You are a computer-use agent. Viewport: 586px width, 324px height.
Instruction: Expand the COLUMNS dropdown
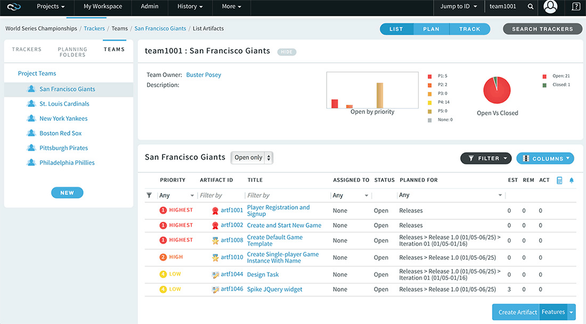click(545, 159)
